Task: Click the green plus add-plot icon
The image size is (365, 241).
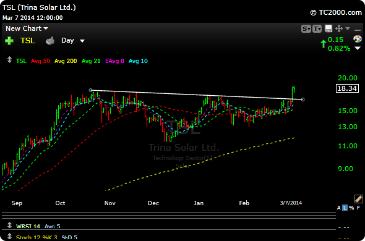Action: (x=9, y=41)
